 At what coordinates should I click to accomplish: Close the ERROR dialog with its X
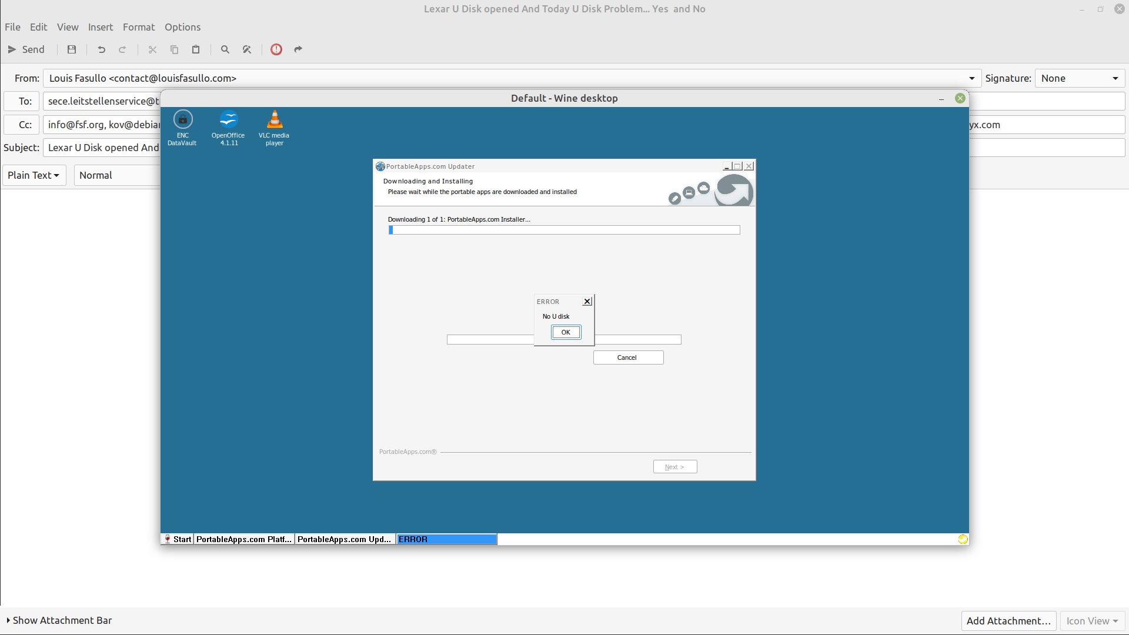click(x=587, y=301)
